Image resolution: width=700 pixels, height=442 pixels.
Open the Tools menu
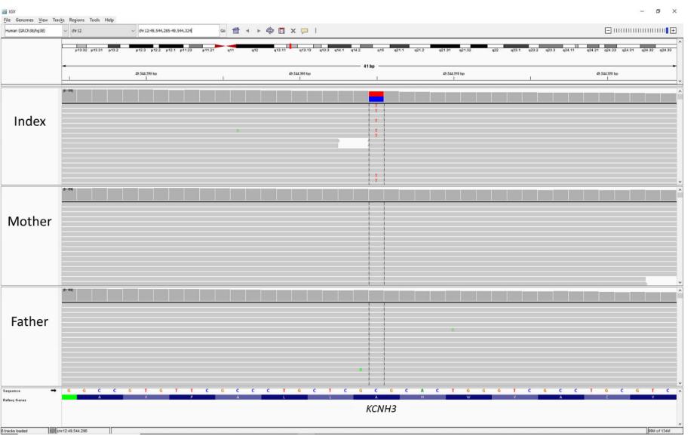(94, 20)
